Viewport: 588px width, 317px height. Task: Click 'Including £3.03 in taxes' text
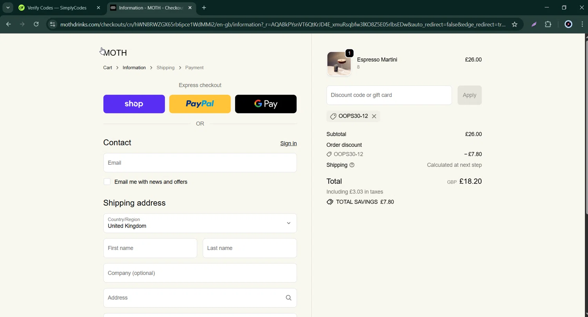pyautogui.click(x=355, y=192)
